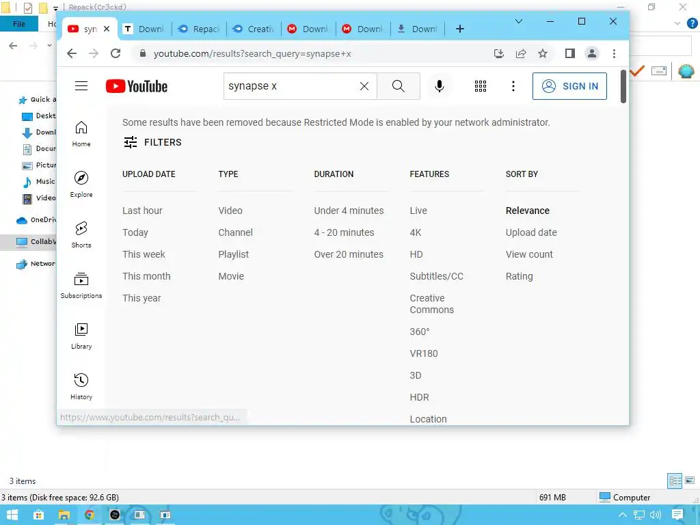Click the Chrome back arrow
The height and width of the screenshot is (525, 700).
72,53
